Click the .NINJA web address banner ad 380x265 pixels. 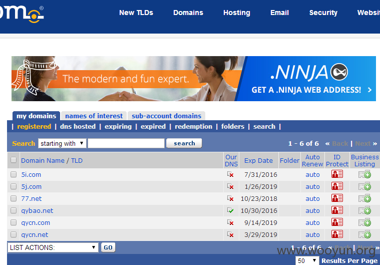point(194,79)
